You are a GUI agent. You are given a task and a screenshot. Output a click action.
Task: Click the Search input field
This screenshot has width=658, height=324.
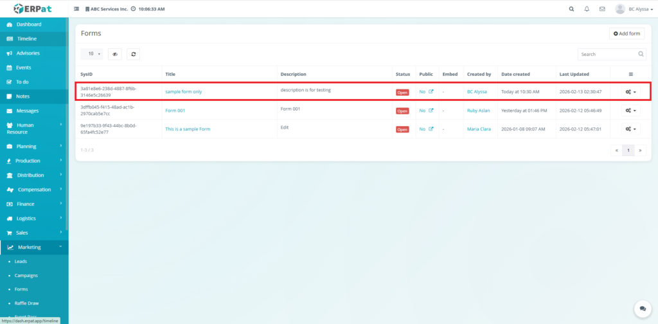(607, 55)
